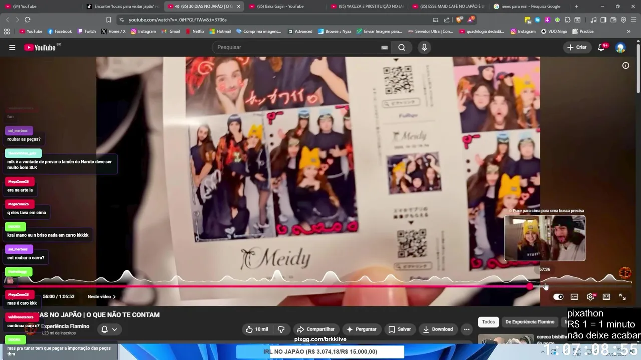Go back with the browser back arrow
Image resolution: width=641 pixels, height=360 pixels.
7,20
